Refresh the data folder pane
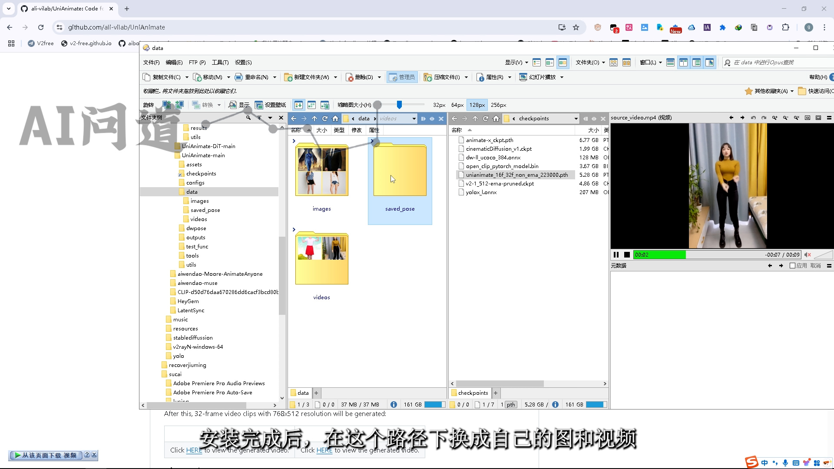This screenshot has width=834, height=469. [325, 119]
